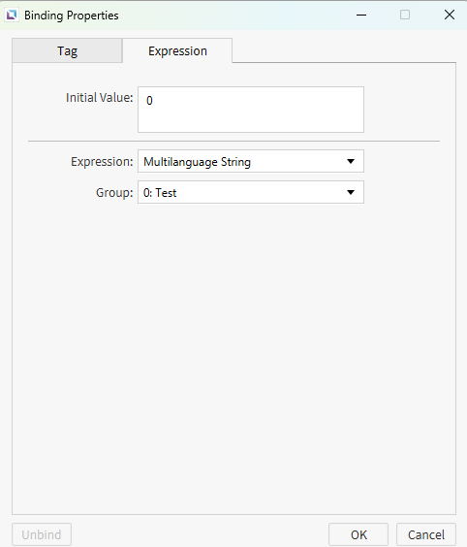Minimize the Binding Properties window
The height and width of the screenshot is (547, 467).
point(361,15)
